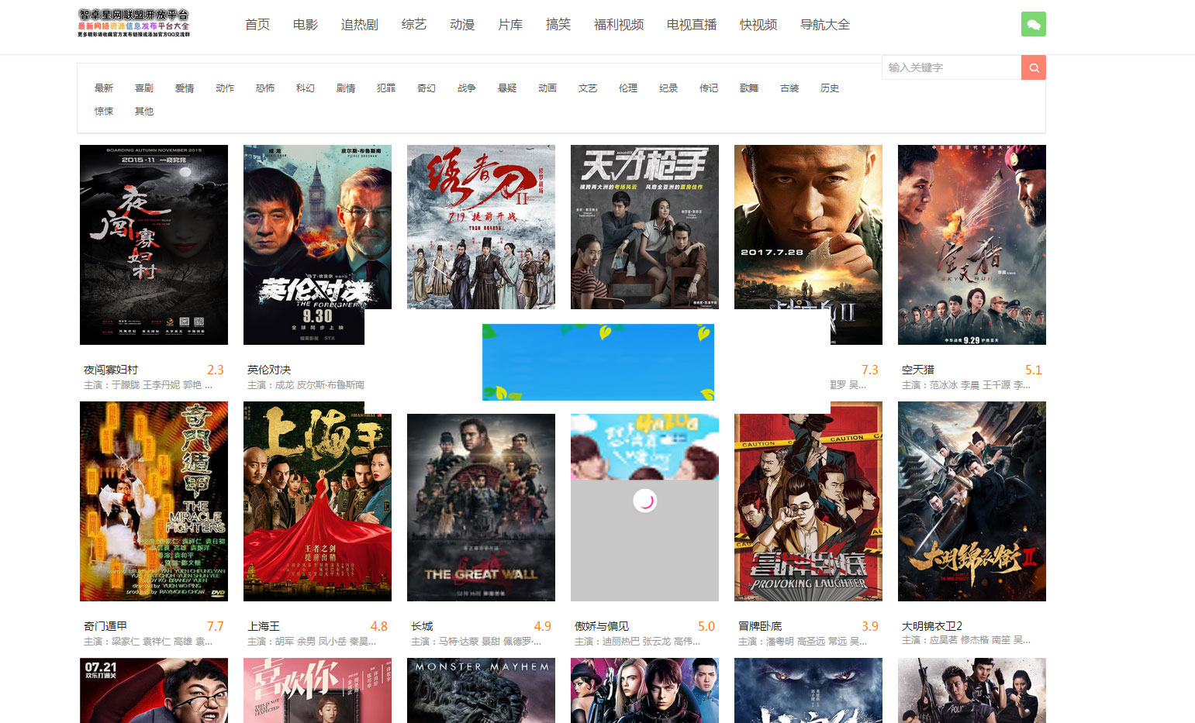Screen dimensions: 1195x723
Task: Select the 最新 sorting option
Action: 104,88
